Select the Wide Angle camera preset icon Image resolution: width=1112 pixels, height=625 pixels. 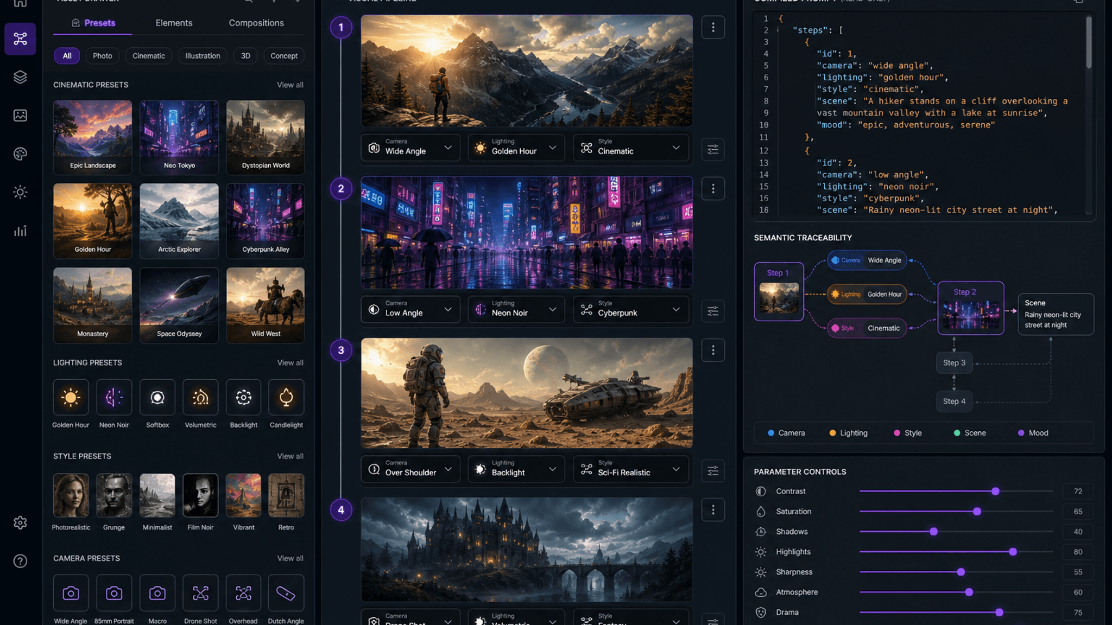tap(71, 593)
